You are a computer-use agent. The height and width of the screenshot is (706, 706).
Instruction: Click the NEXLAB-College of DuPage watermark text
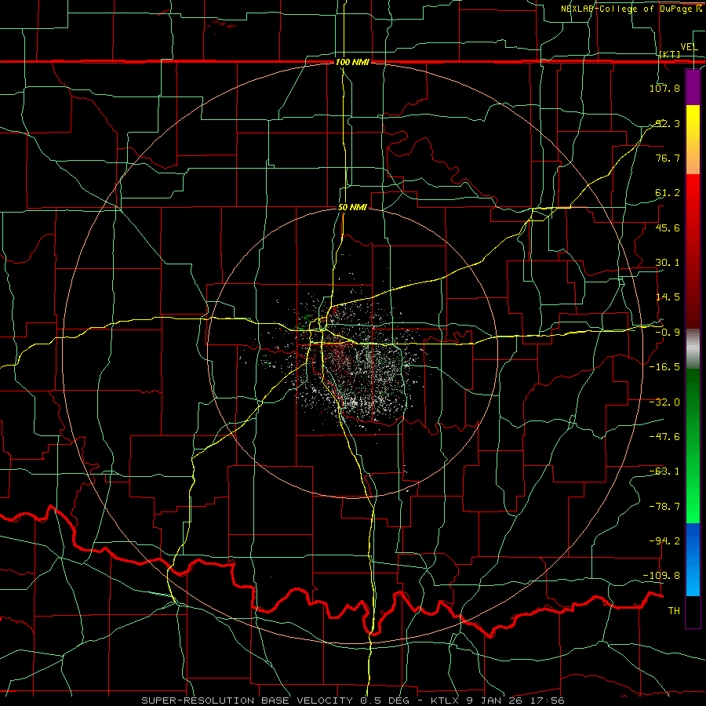point(631,9)
